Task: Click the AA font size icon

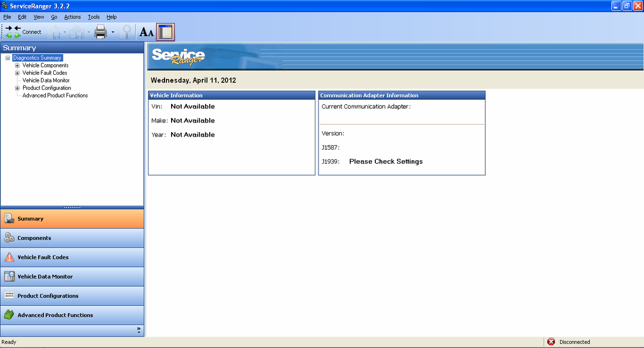Action: [x=146, y=32]
